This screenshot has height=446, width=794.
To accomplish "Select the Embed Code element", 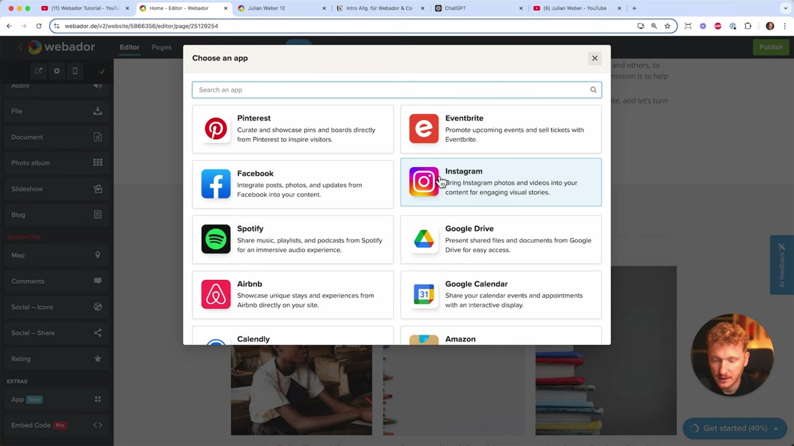I will pos(56,425).
